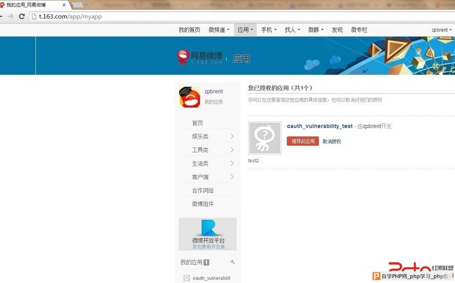This screenshot has width=455, height=283.
Task: Click the red 推荐此应用 button
Action: click(x=303, y=141)
